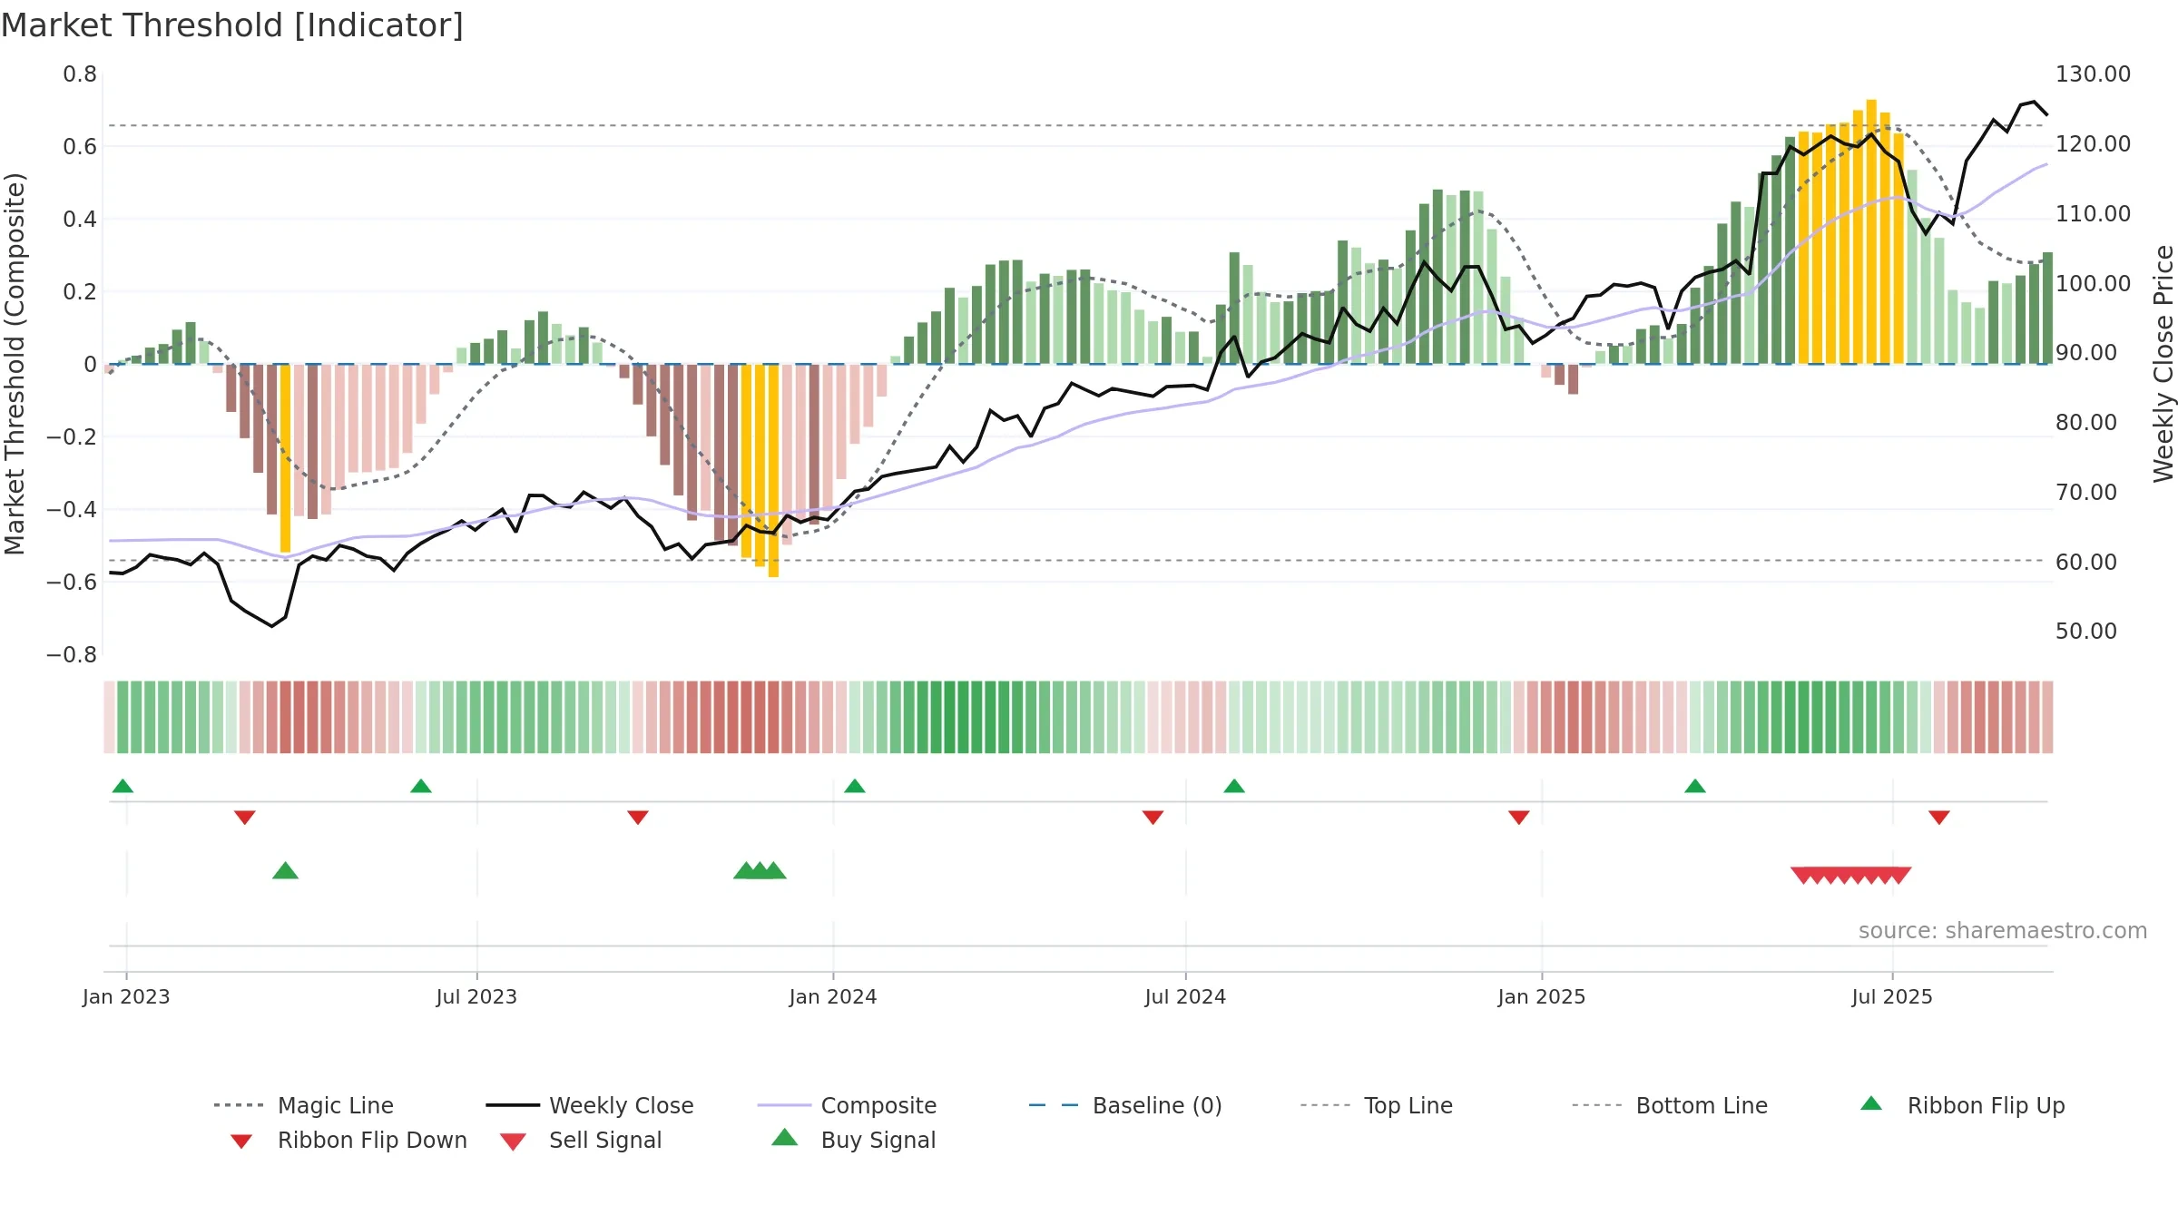The image size is (2178, 1225).
Task: Click the Ribbon Flip Down marker in early 2023
Action: click(x=245, y=818)
